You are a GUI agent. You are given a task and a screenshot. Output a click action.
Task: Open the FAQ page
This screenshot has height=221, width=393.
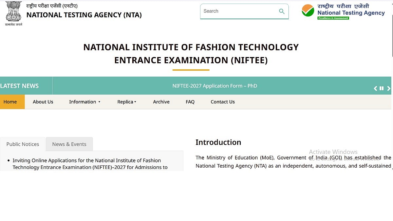[x=190, y=102]
